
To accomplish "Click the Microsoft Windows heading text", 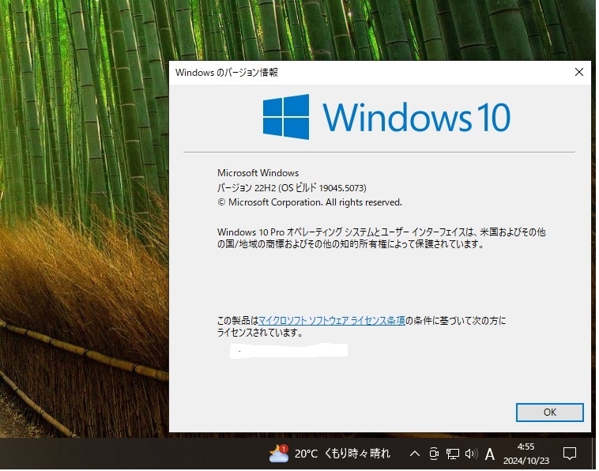I will click(x=258, y=172).
